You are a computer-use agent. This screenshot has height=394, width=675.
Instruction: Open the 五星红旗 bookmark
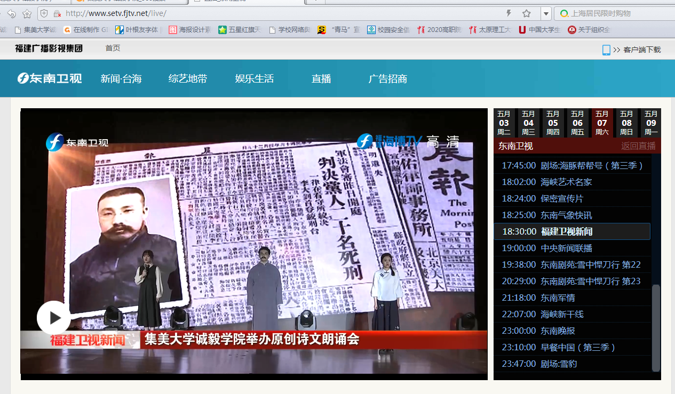point(240,30)
